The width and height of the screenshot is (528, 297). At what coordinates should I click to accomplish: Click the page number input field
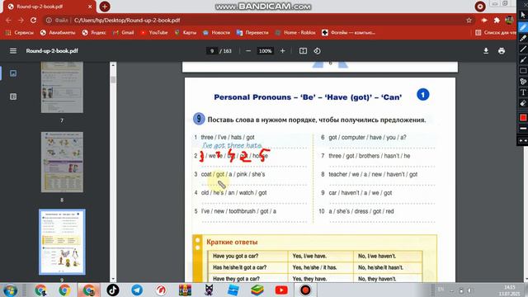212,51
